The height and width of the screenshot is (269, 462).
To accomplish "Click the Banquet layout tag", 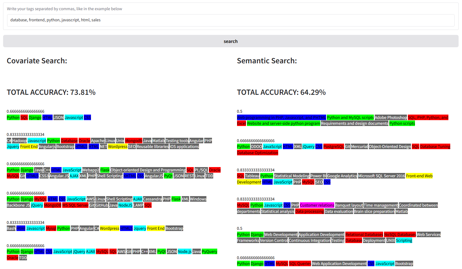I will coord(349,205).
